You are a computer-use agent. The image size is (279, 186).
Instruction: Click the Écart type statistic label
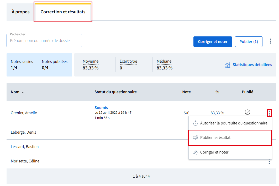[x=128, y=61]
